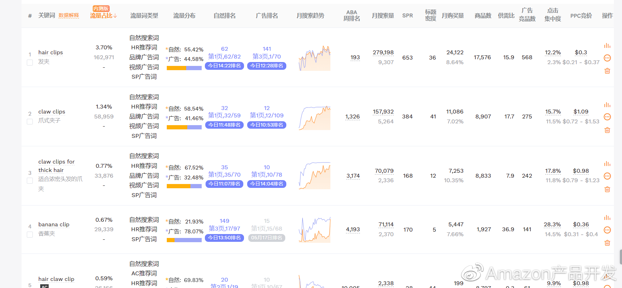Open the claw clips keyword link
Screen dimensions: 622x288
click(52, 112)
